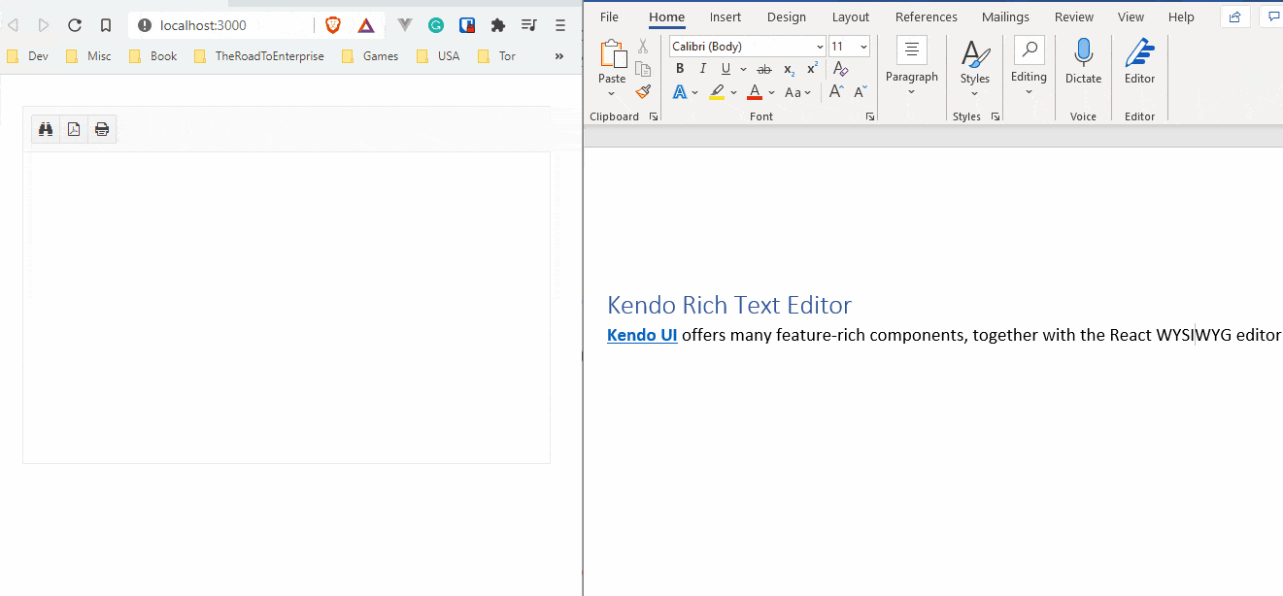Enable subscript formatting
The width and height of the screenshot is (1283, 596).
788,68
